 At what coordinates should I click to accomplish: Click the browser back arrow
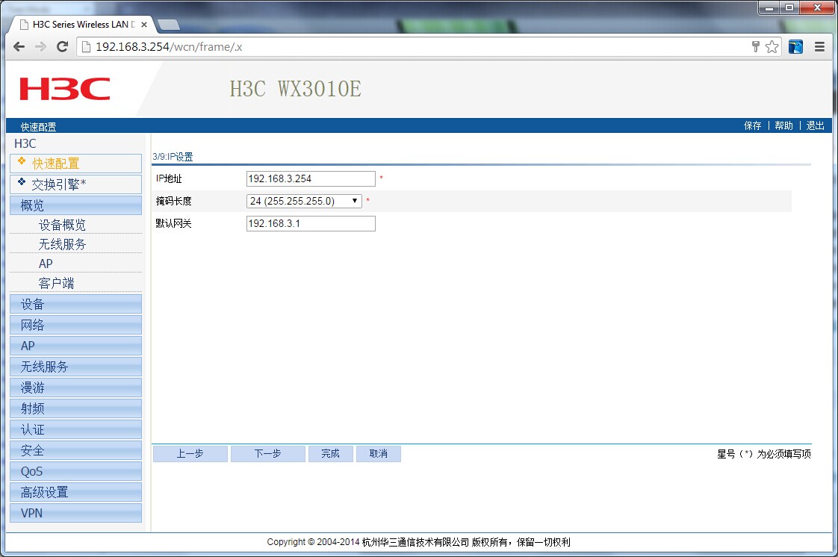coord(19,47)
